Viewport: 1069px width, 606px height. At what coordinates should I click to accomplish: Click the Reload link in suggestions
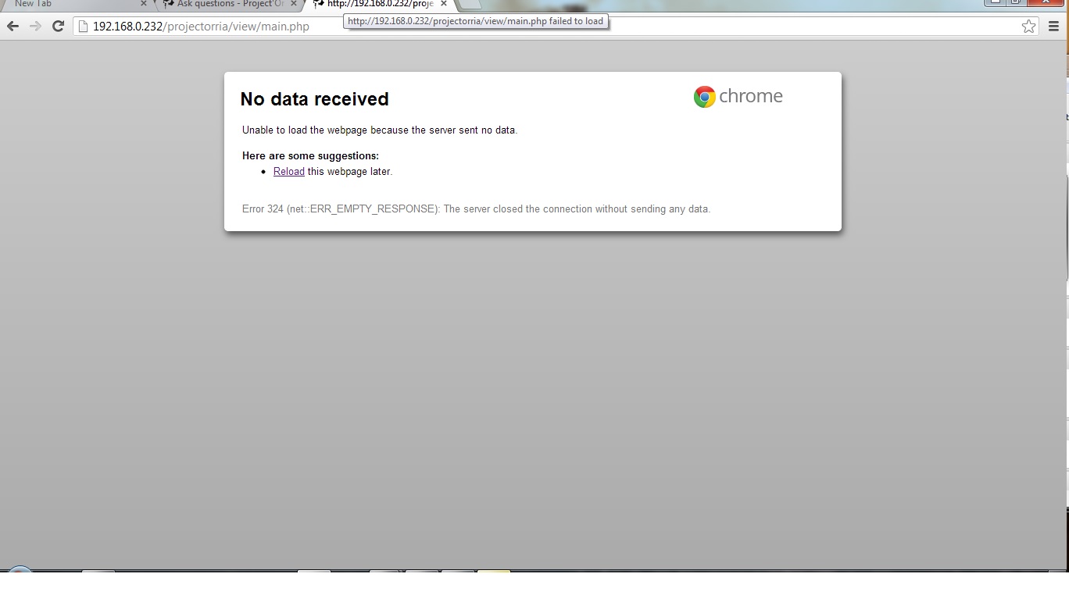click(x=288, y=172)
